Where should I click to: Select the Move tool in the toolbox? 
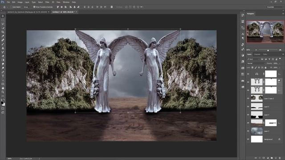pos(3,16)
